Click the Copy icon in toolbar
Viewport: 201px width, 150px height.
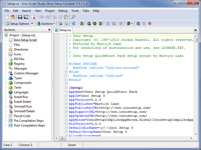pos(60,17)
